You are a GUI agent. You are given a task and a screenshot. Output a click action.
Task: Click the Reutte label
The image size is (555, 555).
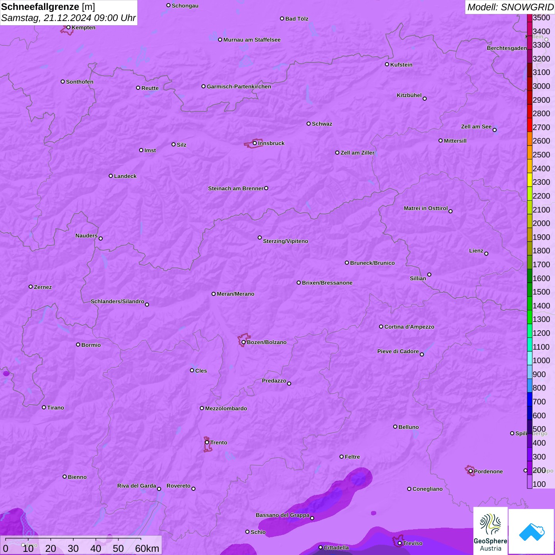coord(150,88)
